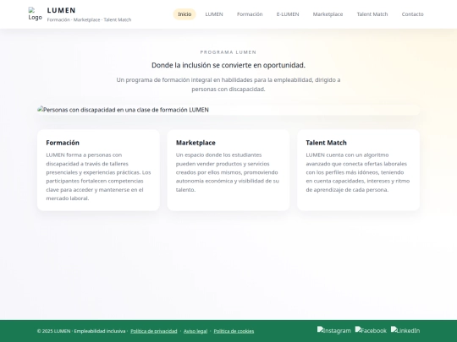Select the Formación card heading
This screenshot has height=342, width=457.
63,143
